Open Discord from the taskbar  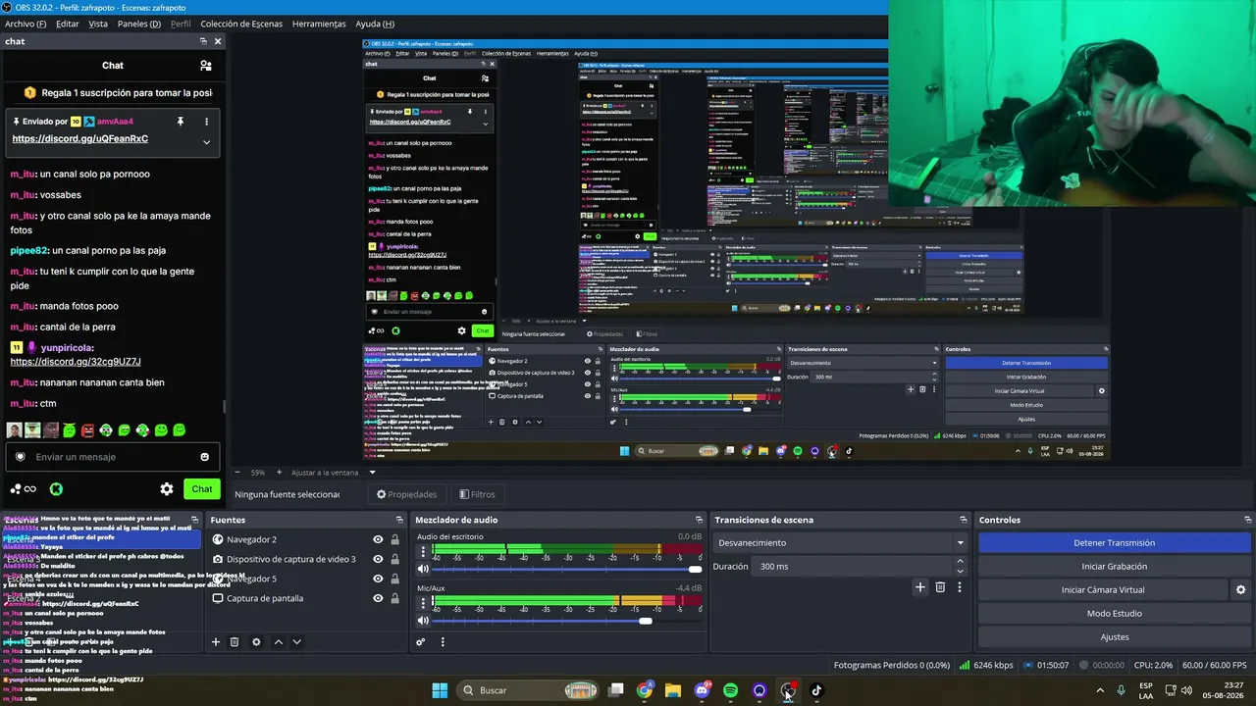pos(702,690)
